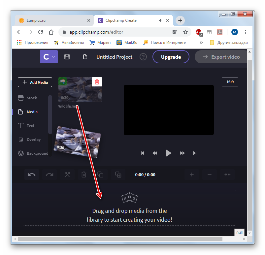Open the PDF extension icon

click(x=220, y=32)
